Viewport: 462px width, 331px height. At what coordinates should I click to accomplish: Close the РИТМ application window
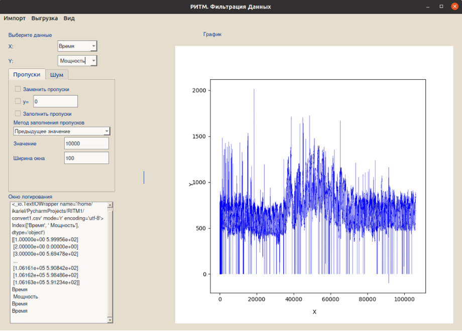[x=454, y=7]
